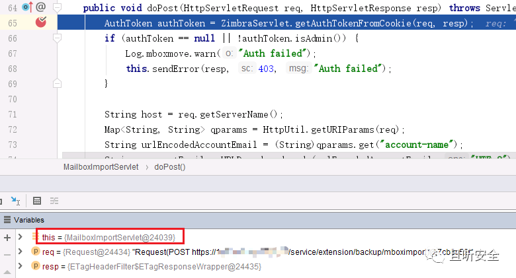516x278 pixels.
Task: Click the object icon beside 'this' variable
Action: (x=35, y=236)
